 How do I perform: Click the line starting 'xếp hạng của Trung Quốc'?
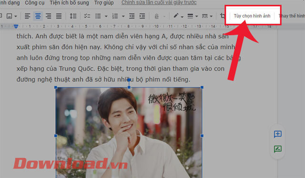click(x=121, y=69)
